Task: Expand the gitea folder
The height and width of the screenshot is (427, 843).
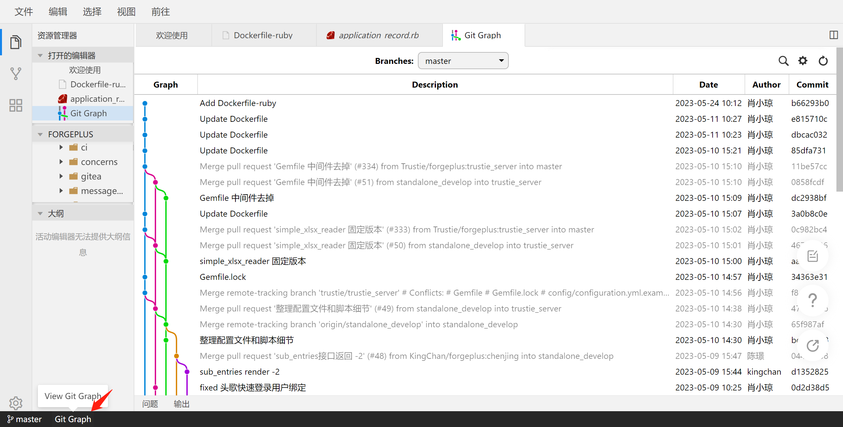Action: point(61,176)
